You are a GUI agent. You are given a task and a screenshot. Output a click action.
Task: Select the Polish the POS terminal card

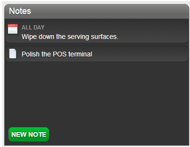pyautogui.click(x=97, y=54)
